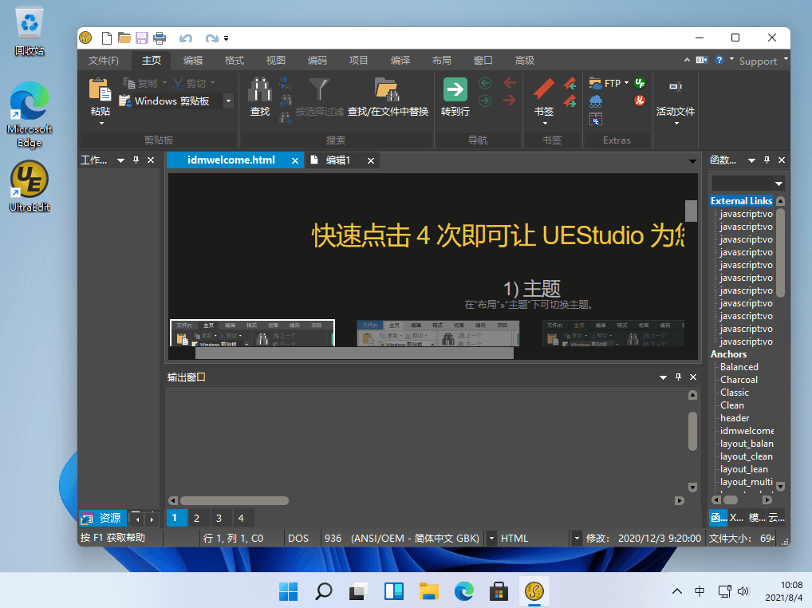This screenshot has height=608, width=812.
Task: Click the first dark theme thumbnail
Action: pyautogui.click(x=252, y=333)
